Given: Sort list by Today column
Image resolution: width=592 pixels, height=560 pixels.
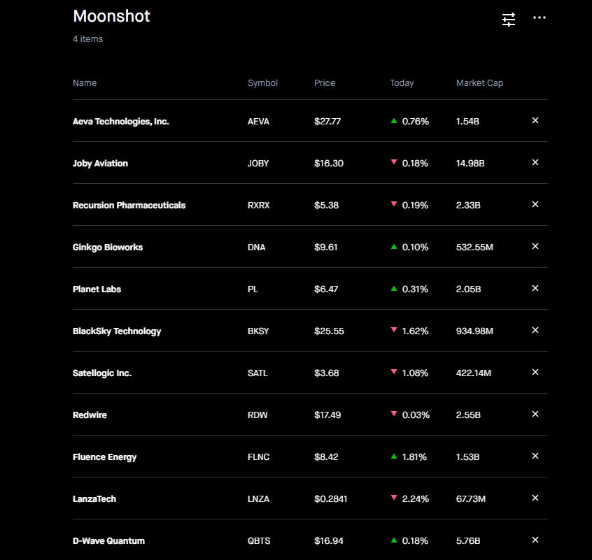Looking at the screenshot, I should pos(402,83).
